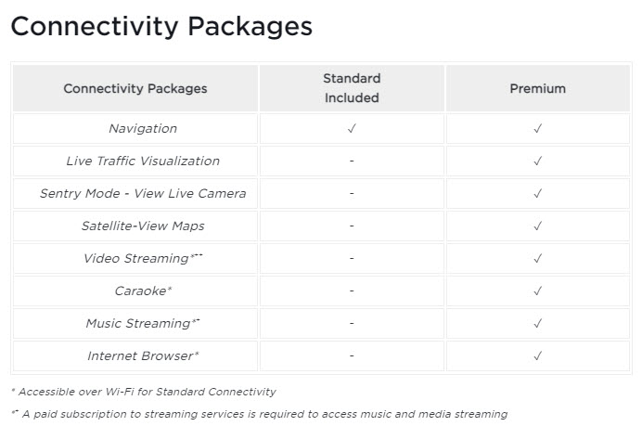Click the Premium checkmark for Navigation
The image size is (642, 439).
537,128
